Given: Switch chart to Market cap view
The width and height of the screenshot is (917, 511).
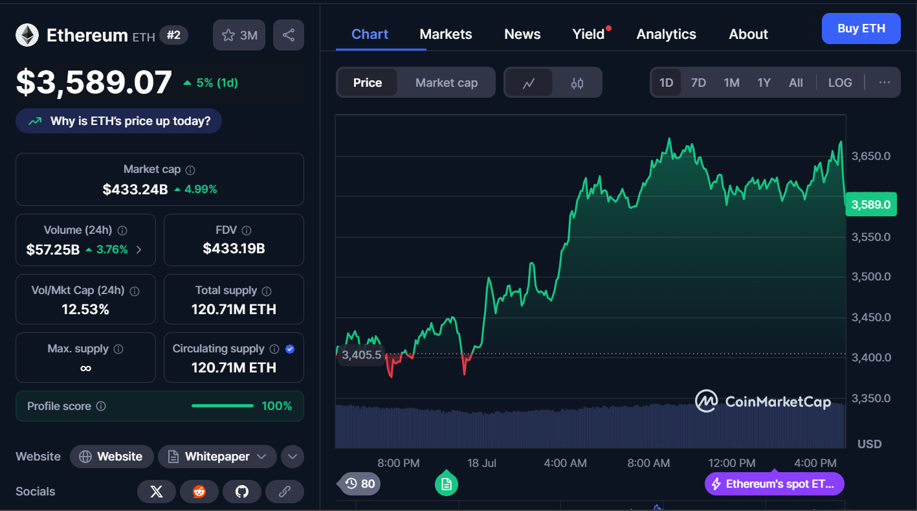Looking at the screenshot, I should pos(447,83).
